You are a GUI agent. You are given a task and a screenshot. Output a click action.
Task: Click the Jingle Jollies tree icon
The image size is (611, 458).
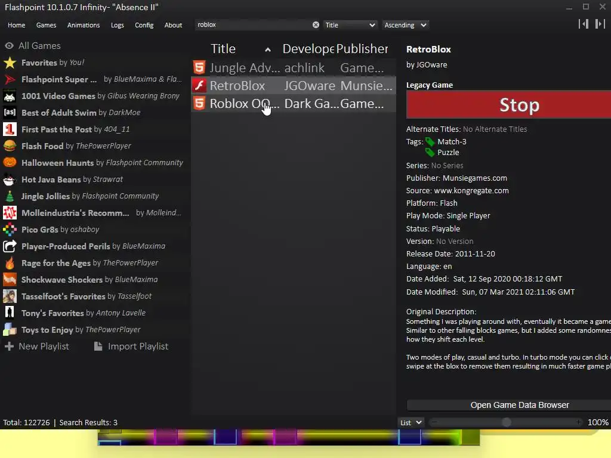tap(10, 196)
